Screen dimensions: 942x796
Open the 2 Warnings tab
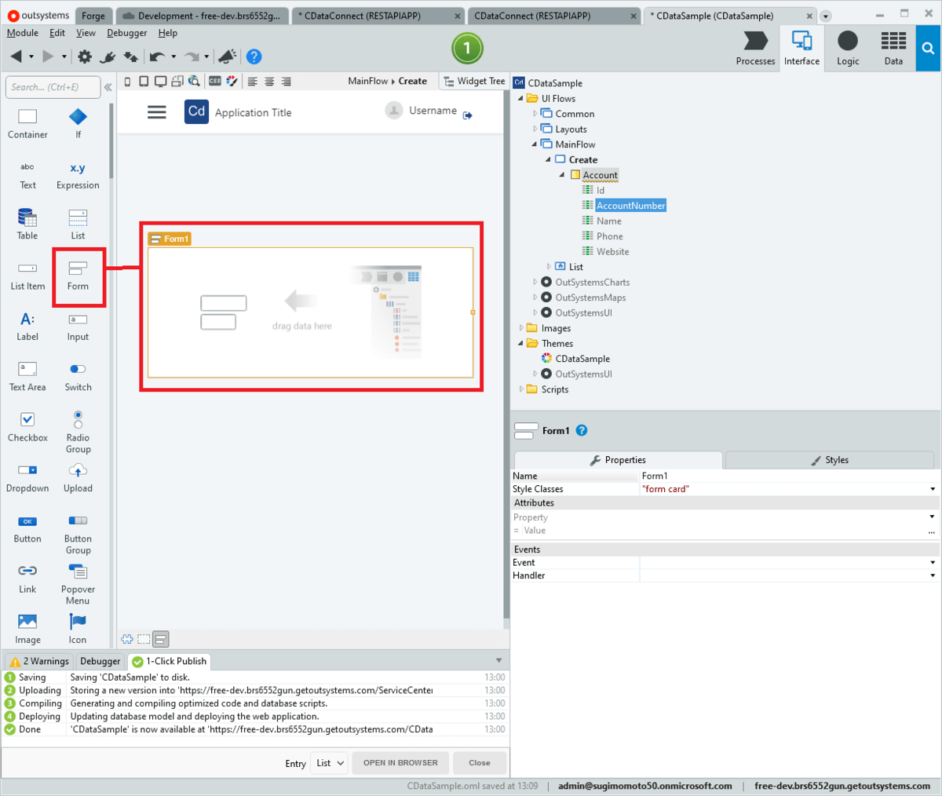pyautogui.click(x=39, y=661)
